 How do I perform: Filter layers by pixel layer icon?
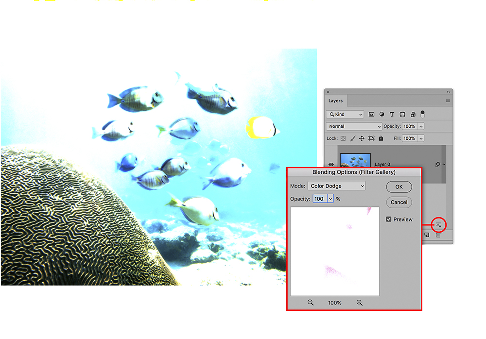coord(372,114)
